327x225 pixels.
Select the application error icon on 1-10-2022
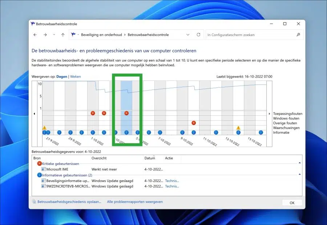[x=93, y=113]
